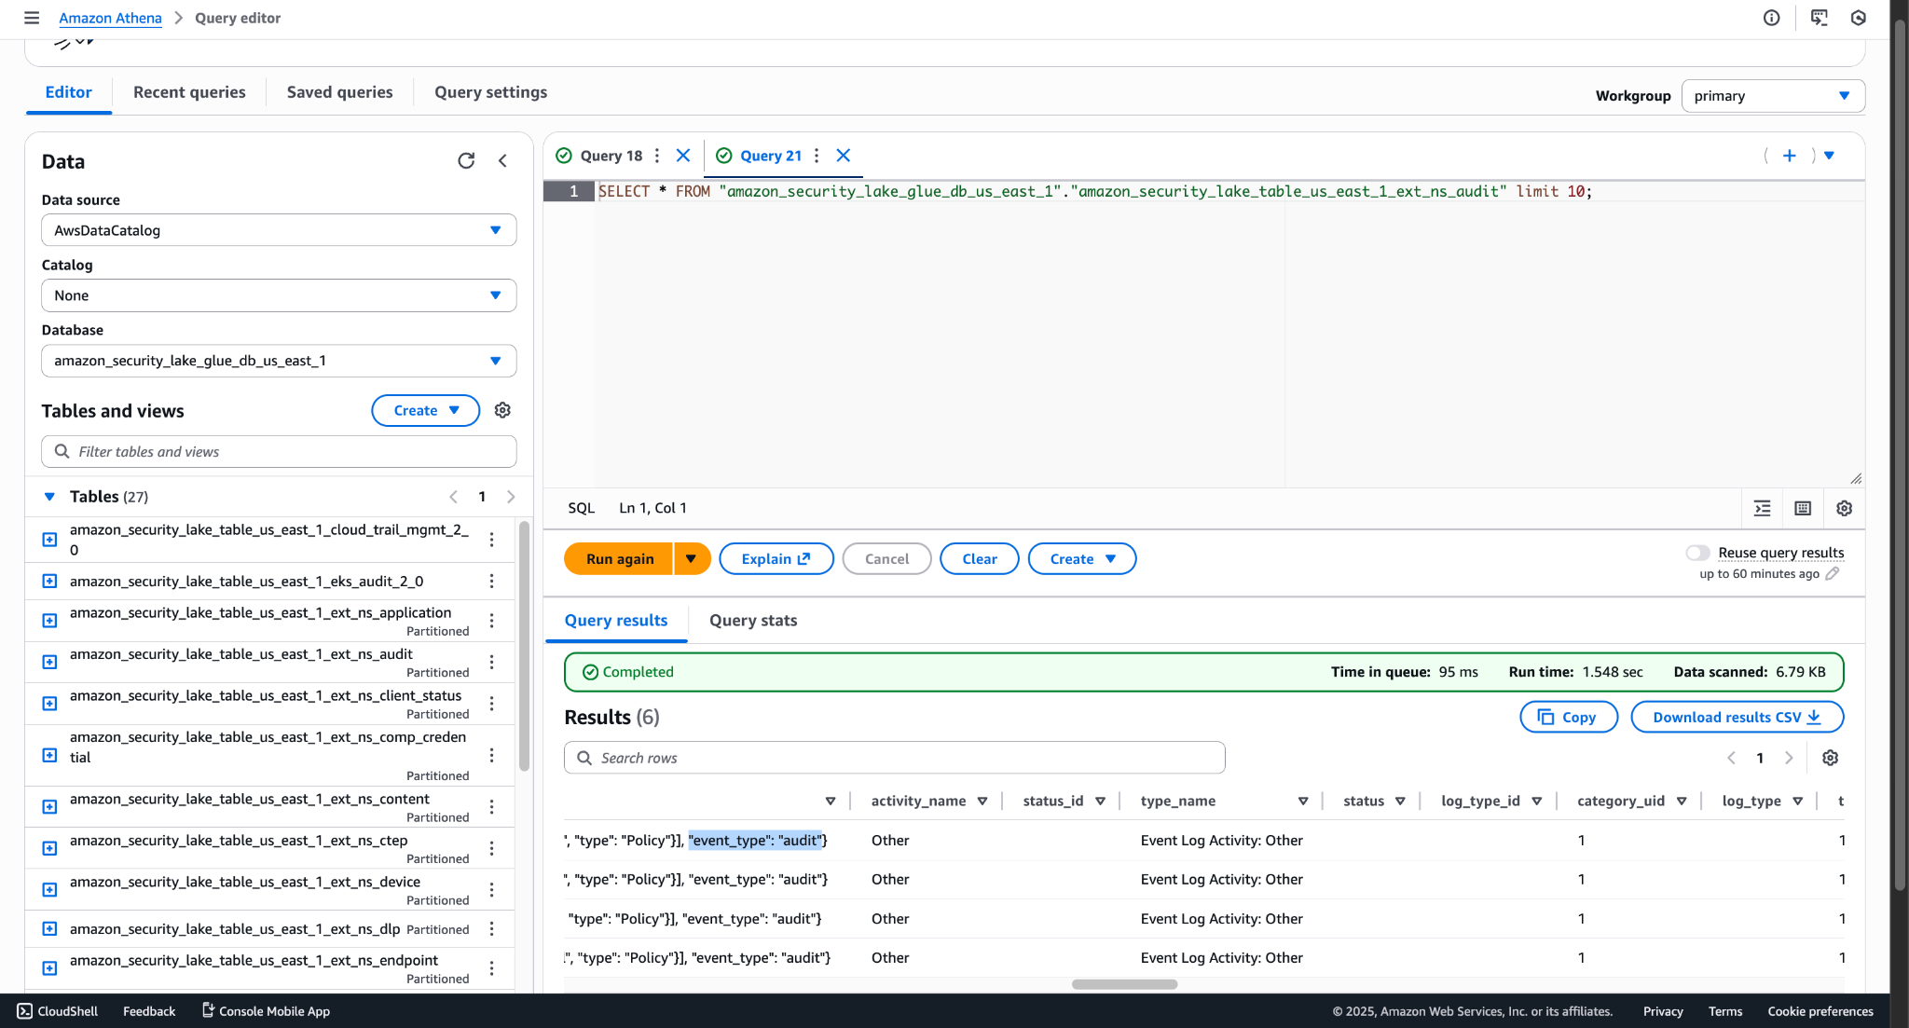Open the Query settings tab
Screen dimensions: 1909x1028
point(491,92)
